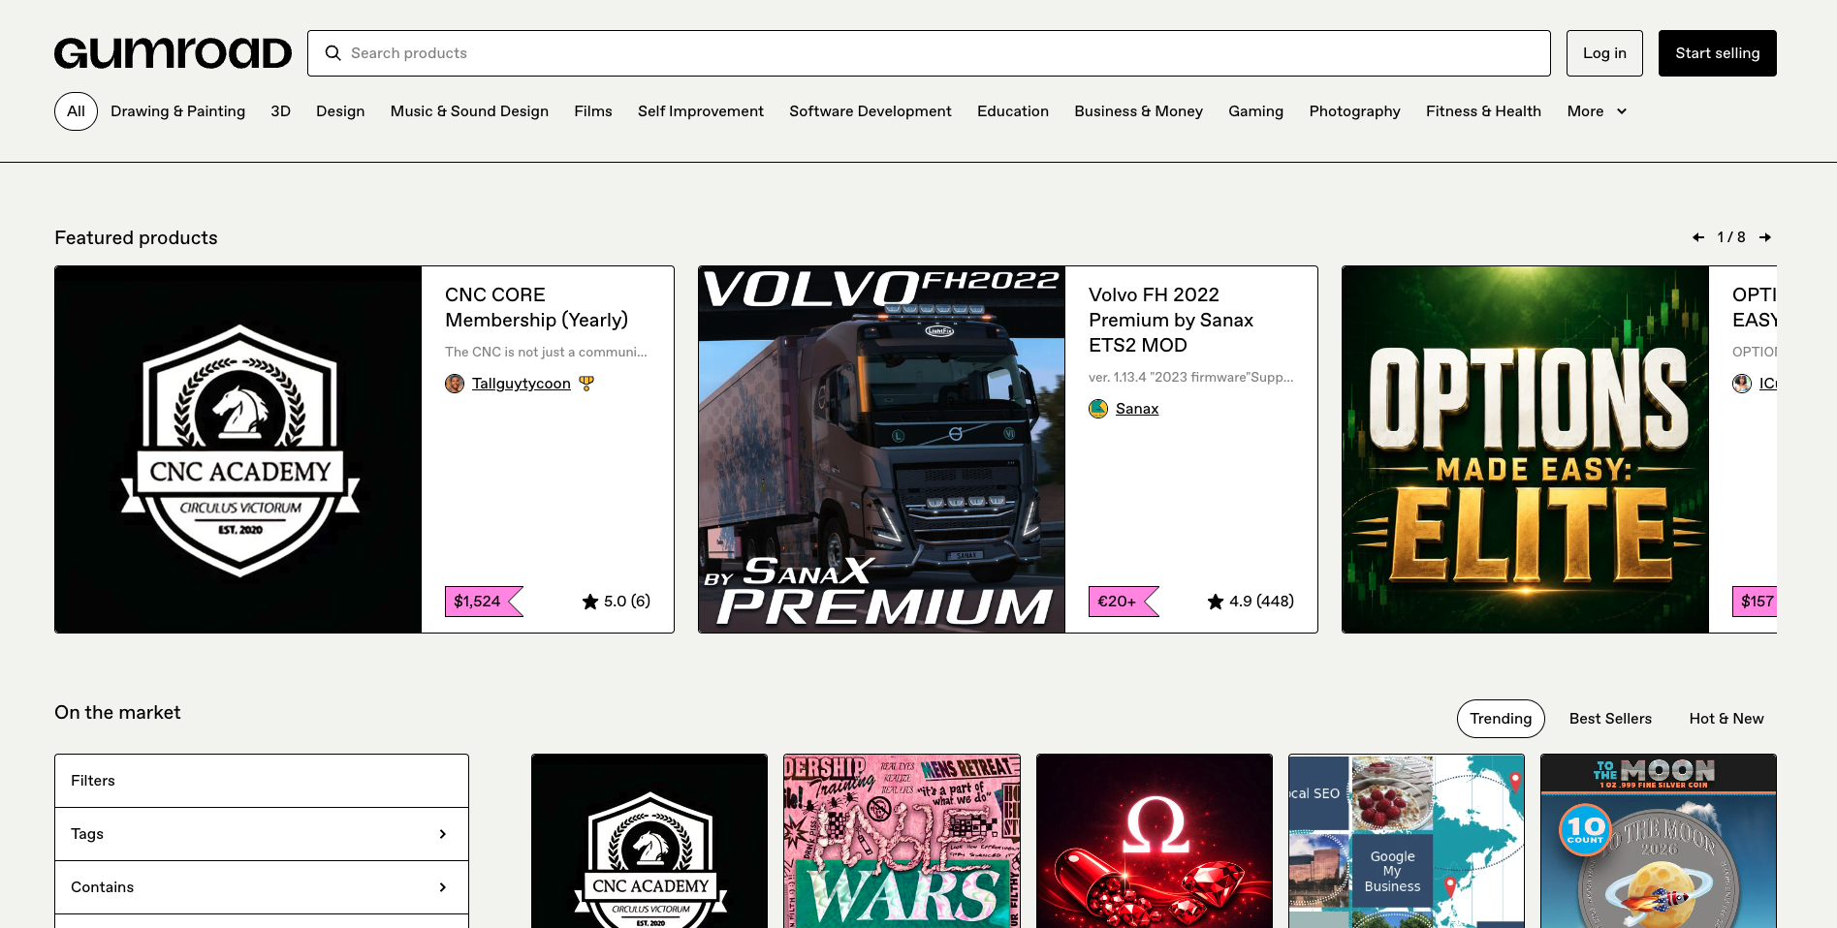Click the Start selling button
The height and width of the screenshot is (928, 1837).
(1718, 53)
